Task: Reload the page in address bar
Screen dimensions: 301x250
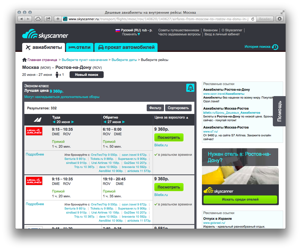Action: 253,19
